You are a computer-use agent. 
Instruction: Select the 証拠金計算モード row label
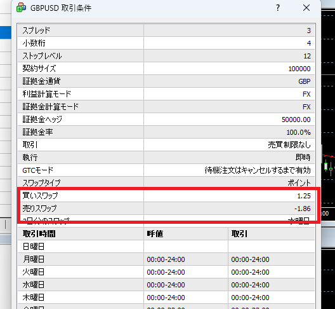(x=51, y=106)
